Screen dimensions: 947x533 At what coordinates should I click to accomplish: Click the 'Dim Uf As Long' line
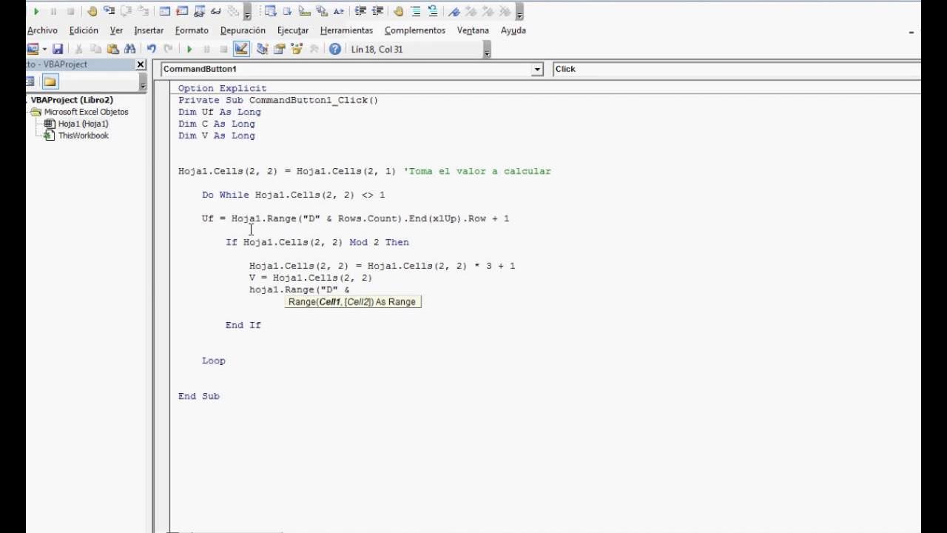tap(219, 112)
